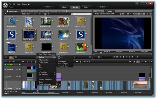Viewport: 157px width, 99px height.
Task: Click the fullscreen preview icon next to timecode
Action: coord(147,14)
